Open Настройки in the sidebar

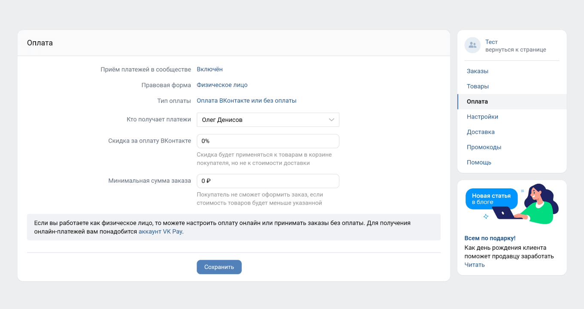(482, 117)
